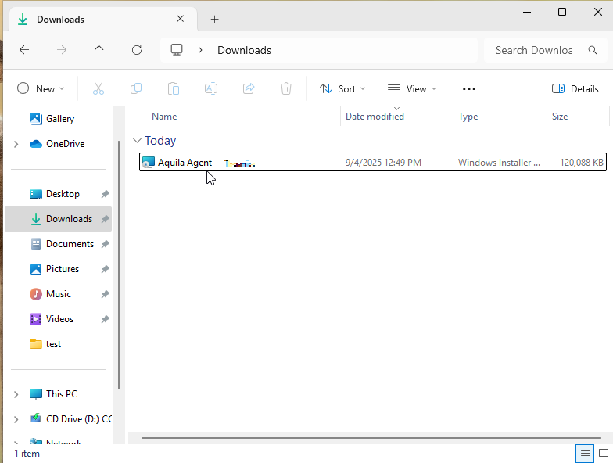Viewport: 613px width, 463px height.
Task: Open the View dropdown menu
Action: click(412, 88)
